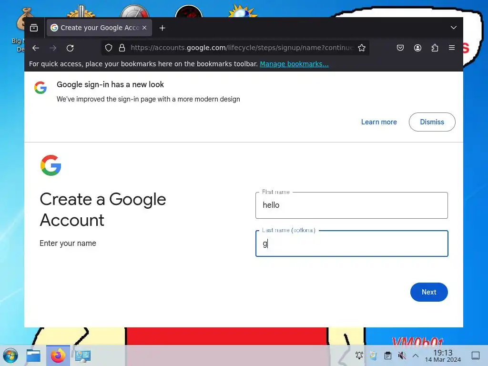Open a new tab with plus icon
The image size is (488, 366).
pyautogui.click(x=162, y=28)
